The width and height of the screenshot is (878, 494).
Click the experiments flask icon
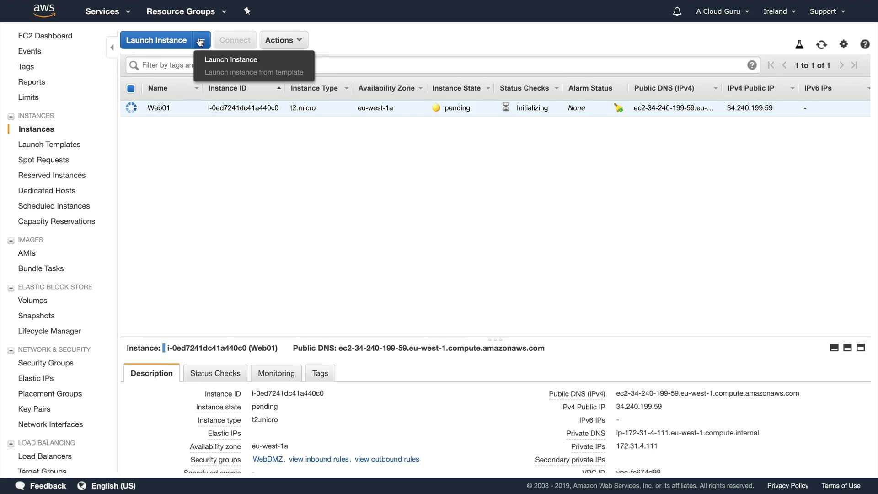[x=799, y=44]
